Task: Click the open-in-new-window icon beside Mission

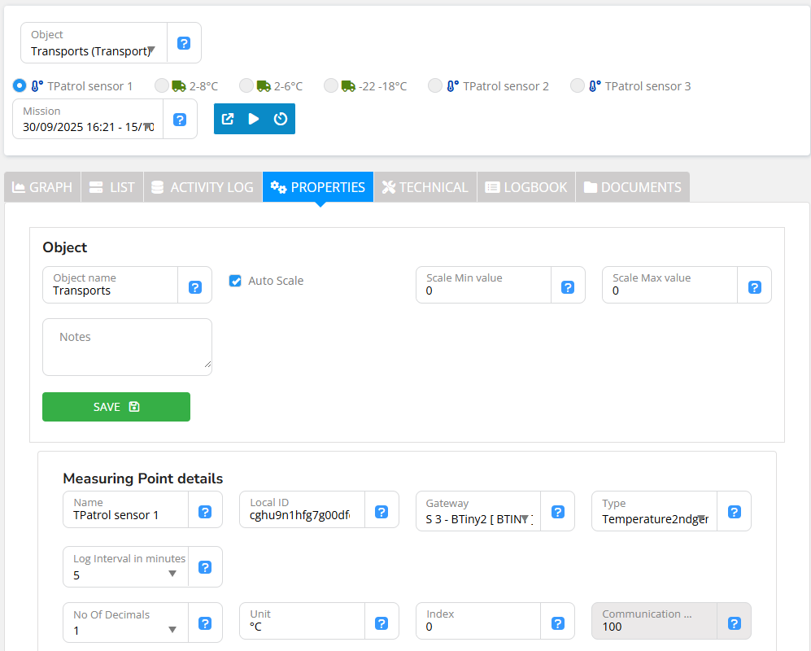Action: pyautogui.click(x=228, y=119)
